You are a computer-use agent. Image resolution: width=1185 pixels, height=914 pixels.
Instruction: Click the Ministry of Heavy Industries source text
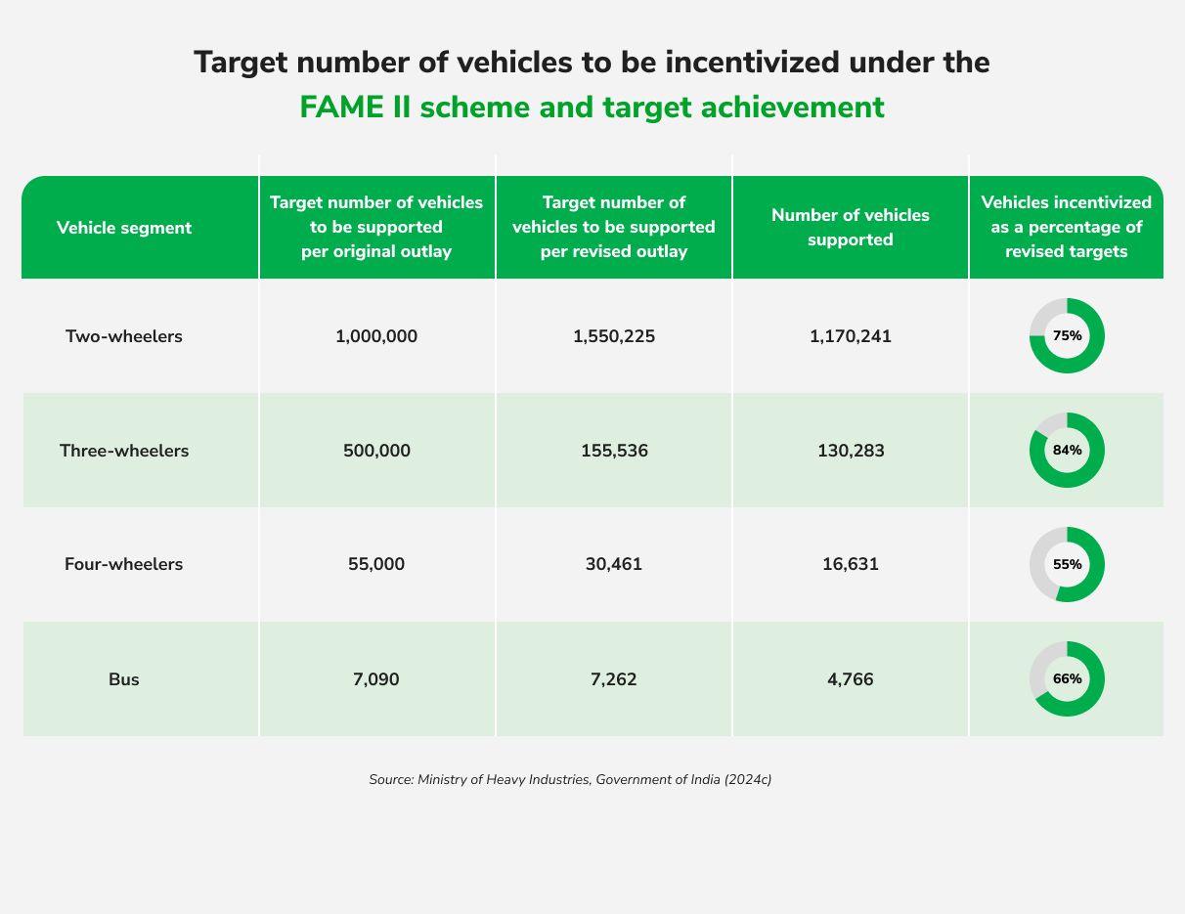tap(570, 779)
